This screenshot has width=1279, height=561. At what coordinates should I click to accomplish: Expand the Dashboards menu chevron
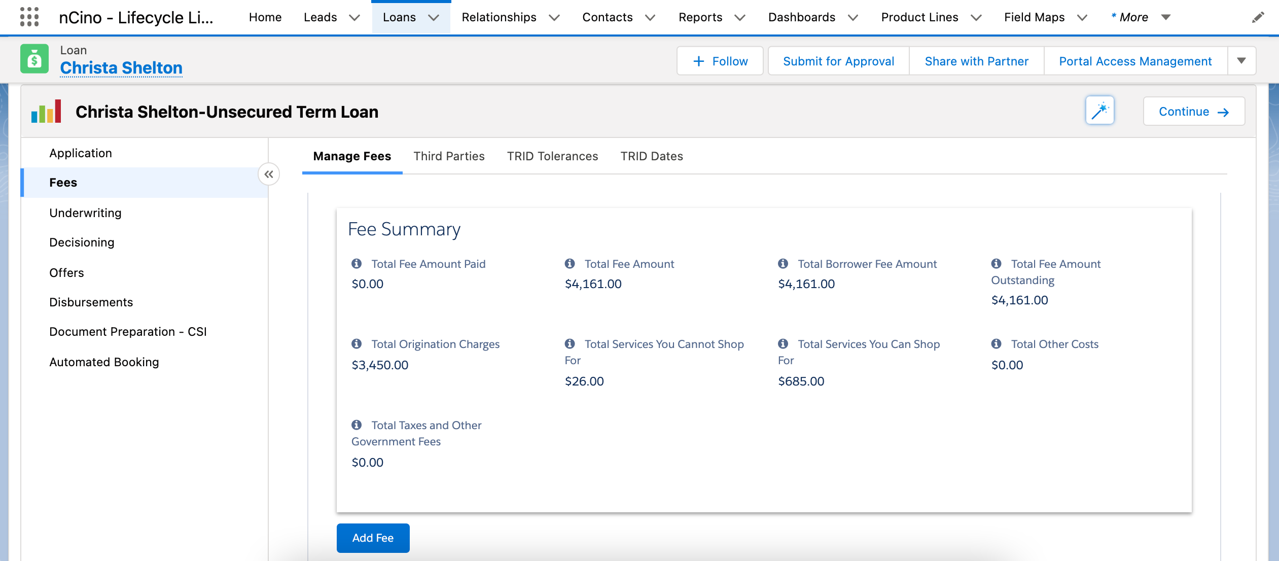coord(853,18)
